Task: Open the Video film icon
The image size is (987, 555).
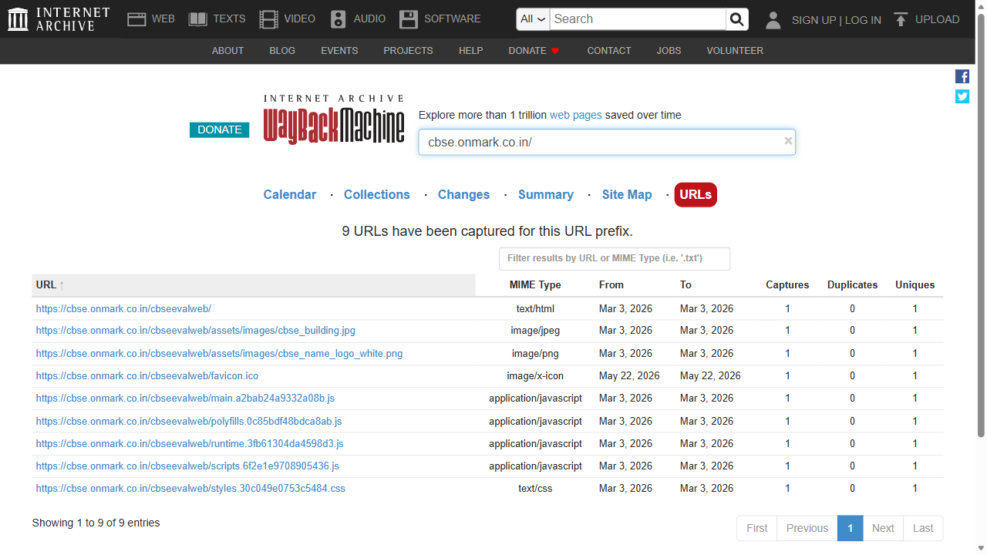Action: point(268,19)
